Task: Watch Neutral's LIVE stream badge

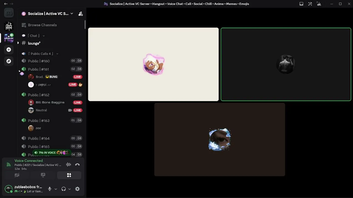Action: pos(77,110)
